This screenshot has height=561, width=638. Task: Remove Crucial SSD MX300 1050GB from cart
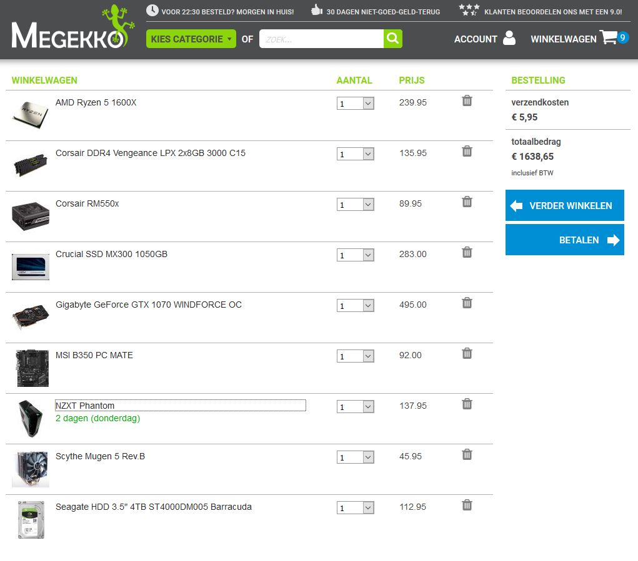467,252
